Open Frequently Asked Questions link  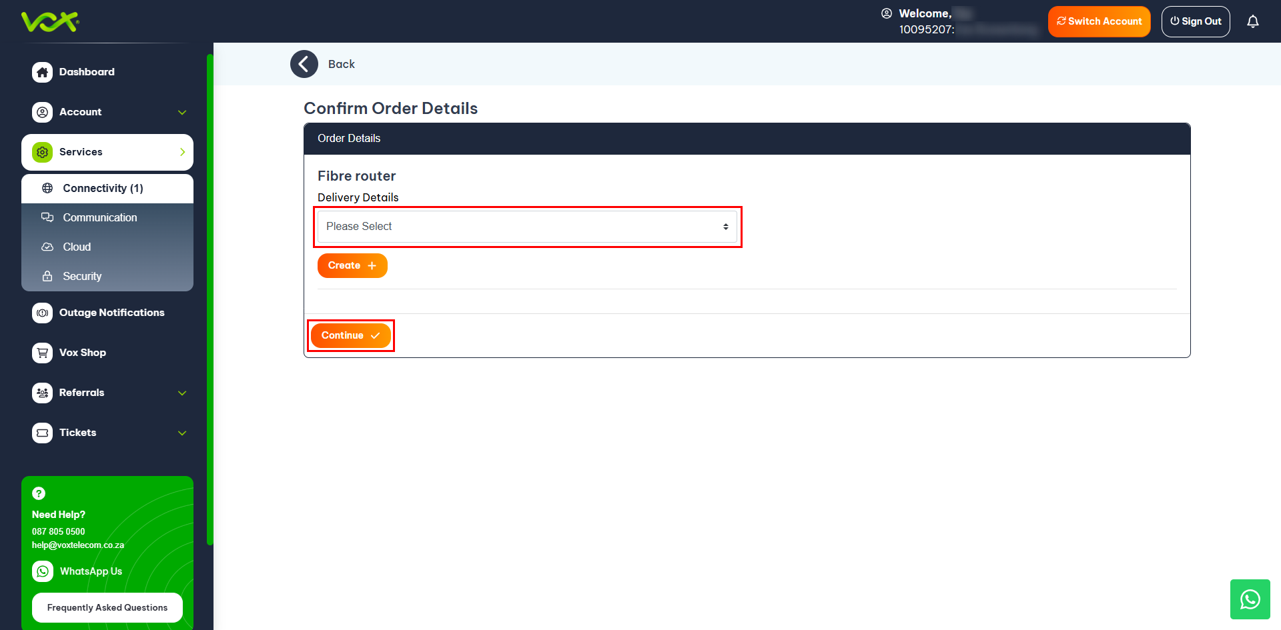(x=107, y=607)
